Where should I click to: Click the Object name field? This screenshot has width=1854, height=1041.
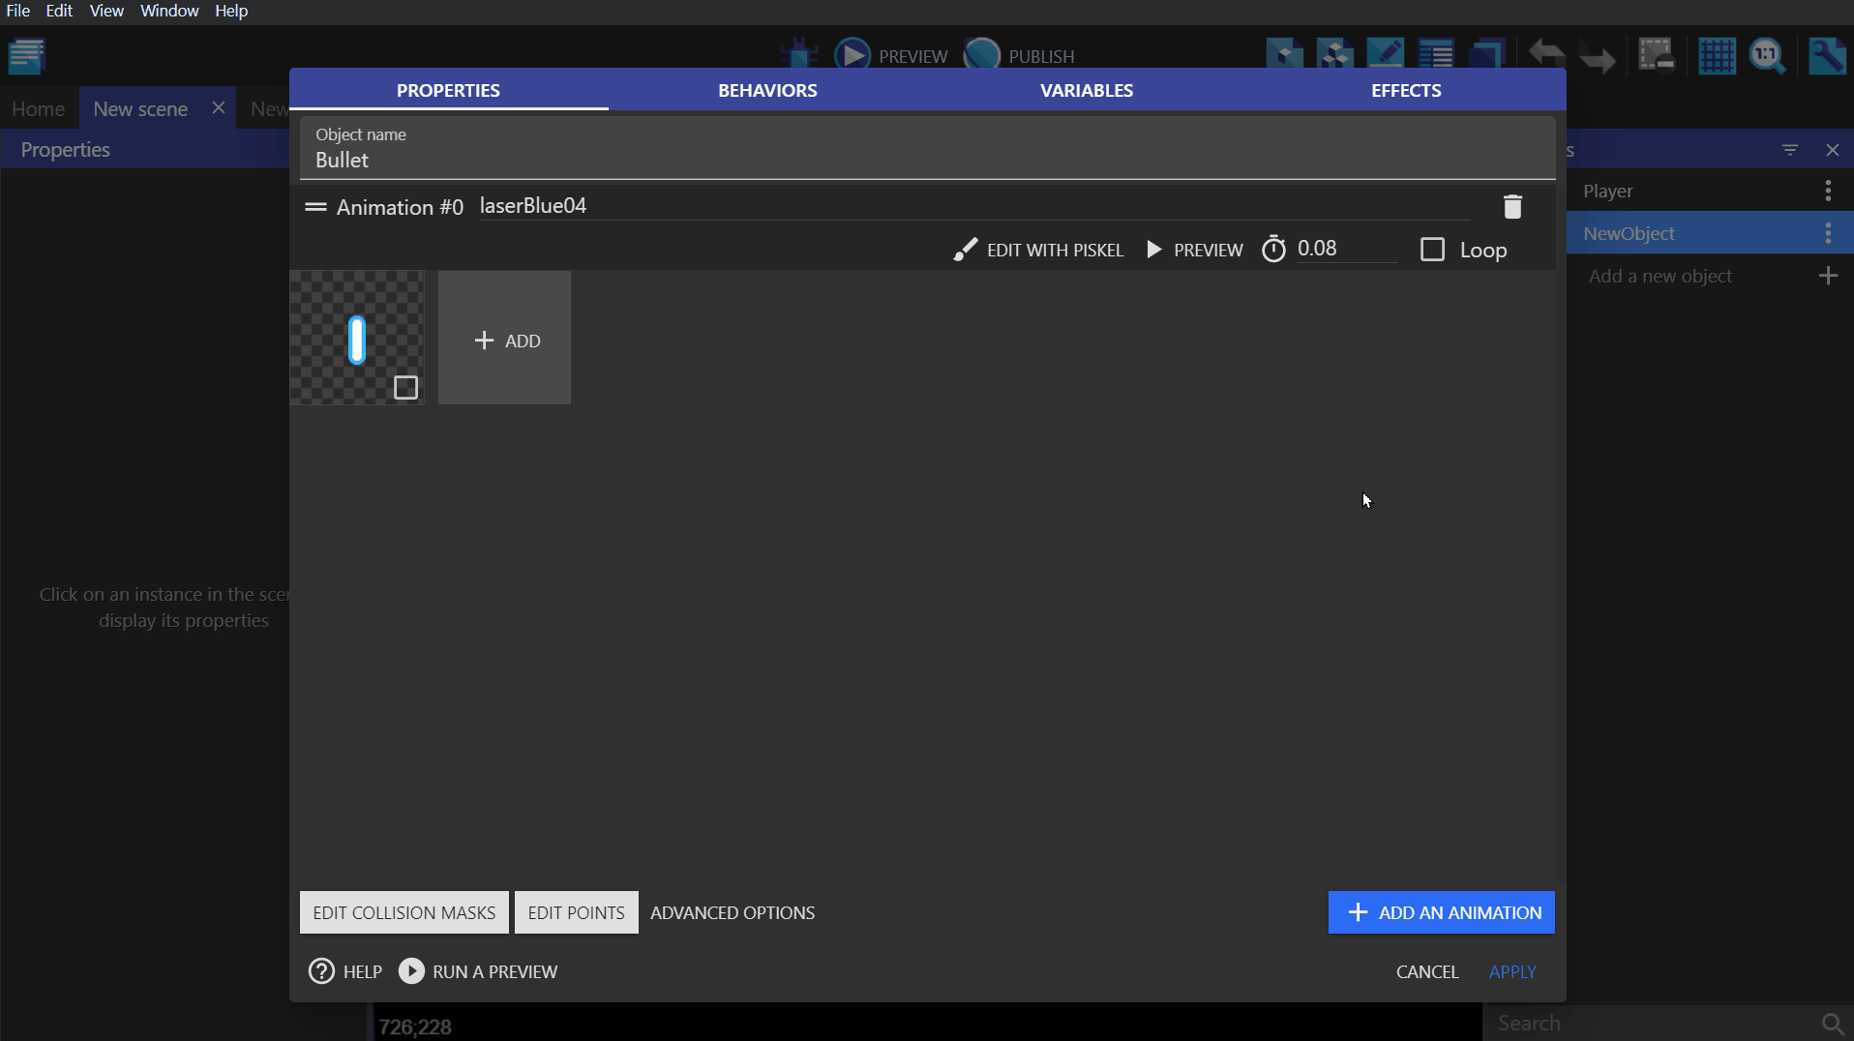926,161
